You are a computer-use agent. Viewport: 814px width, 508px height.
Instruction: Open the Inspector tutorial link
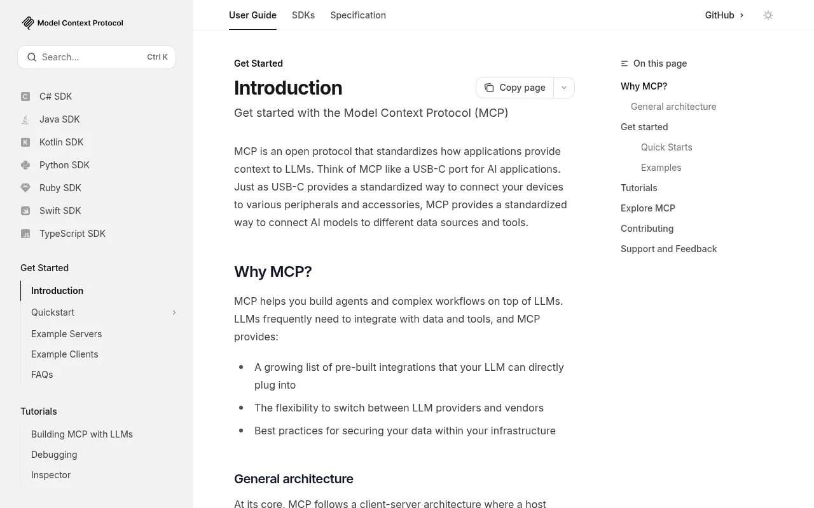click(x=51, y=475)
